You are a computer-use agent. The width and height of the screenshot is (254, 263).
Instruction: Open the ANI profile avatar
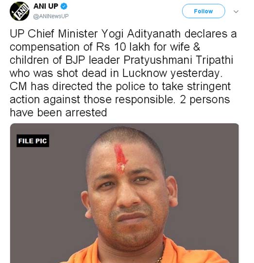point(19,11)
